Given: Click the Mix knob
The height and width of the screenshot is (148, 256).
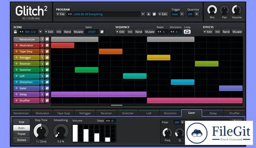Looking at the screenshot, I should click(x=212, y=10).
